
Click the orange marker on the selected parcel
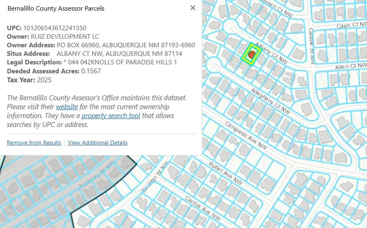252,54
